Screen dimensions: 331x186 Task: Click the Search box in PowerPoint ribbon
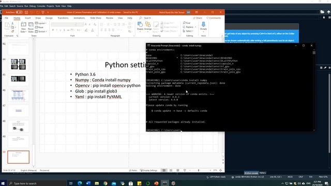(x=145, y=18)
